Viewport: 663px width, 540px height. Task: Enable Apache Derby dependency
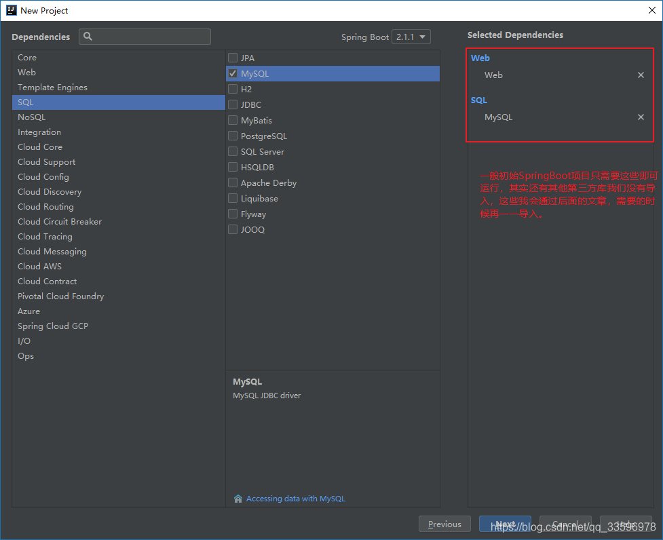(233, 182)
